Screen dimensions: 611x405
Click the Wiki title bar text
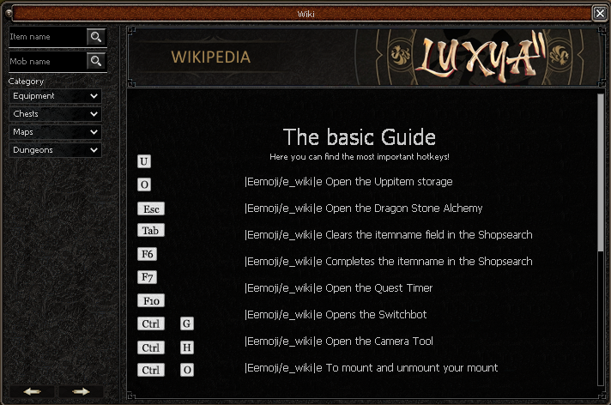tap(305, 14)
